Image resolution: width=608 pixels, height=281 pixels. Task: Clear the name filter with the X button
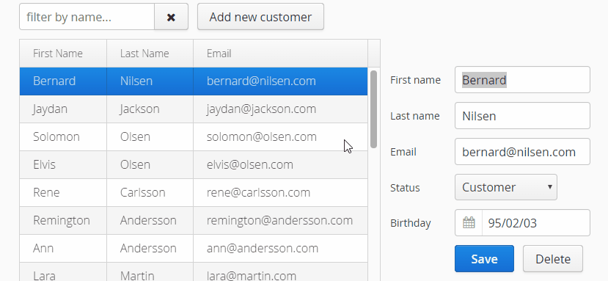[171, 17]
